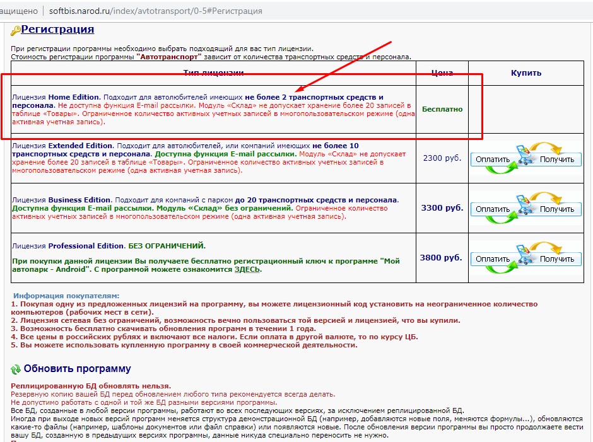Click the shopping cart icon in Business Edition row
593x442 pixels.
tap(525, 207)
